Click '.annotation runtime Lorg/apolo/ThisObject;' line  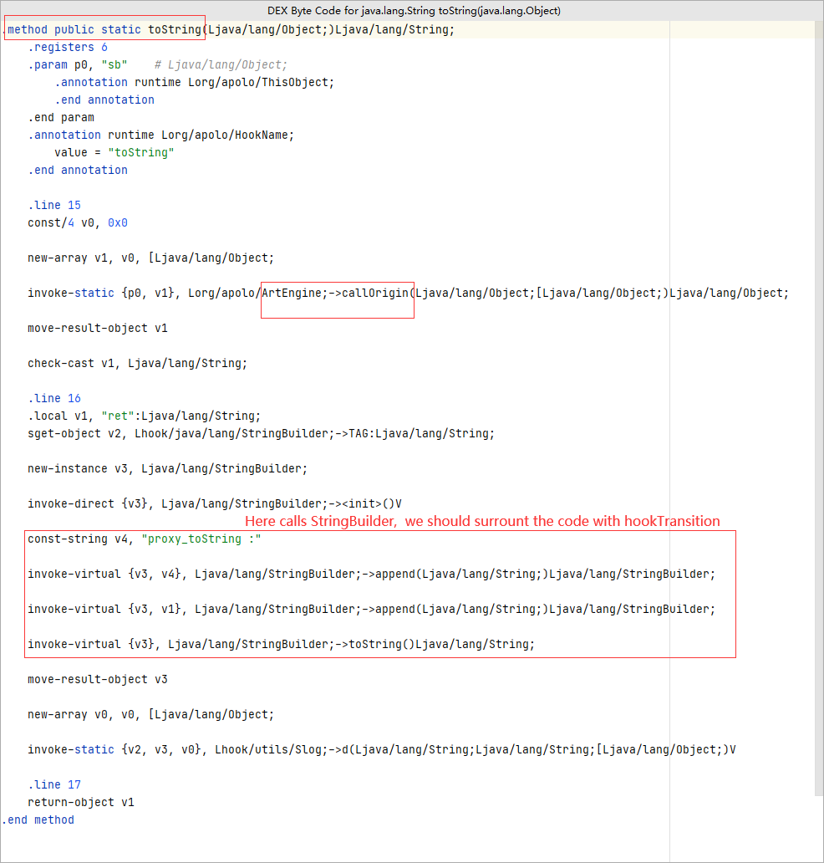coord(194,83)
